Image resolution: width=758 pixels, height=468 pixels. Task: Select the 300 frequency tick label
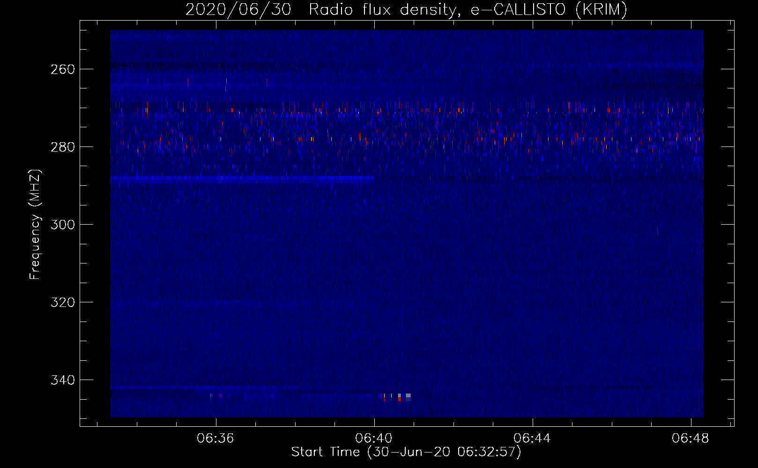(63, 225)
